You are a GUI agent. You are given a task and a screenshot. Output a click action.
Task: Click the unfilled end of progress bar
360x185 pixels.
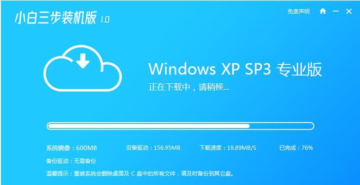tap(281, 126)
